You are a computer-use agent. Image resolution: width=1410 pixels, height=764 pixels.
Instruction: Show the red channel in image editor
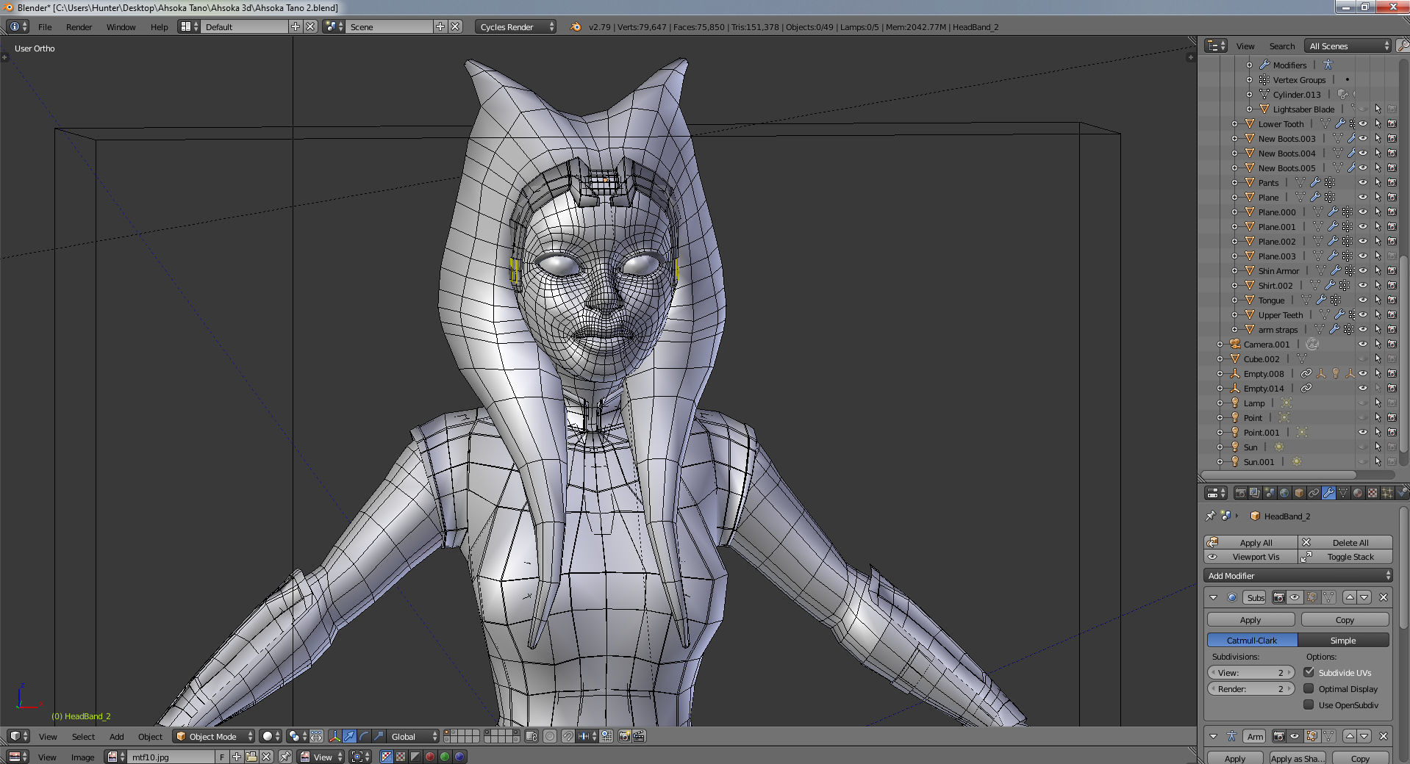430,757
